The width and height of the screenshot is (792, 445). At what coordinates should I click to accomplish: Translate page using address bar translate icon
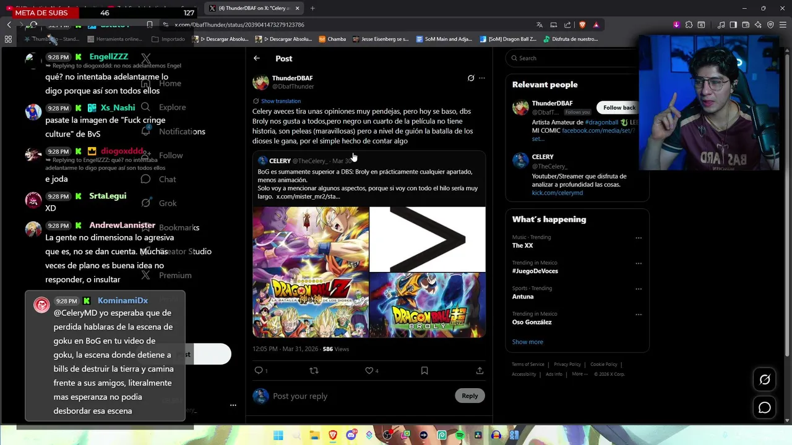pos(540,25)
